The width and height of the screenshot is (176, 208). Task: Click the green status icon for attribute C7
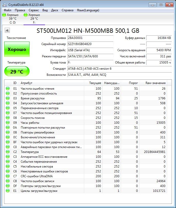(x=8, y=176)
